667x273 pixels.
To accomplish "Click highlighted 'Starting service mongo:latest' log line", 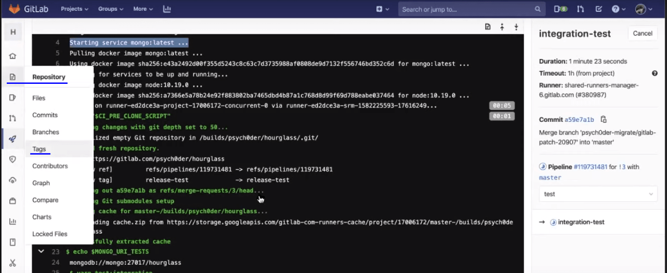I will pyautogui.click(x=129, y=43).
